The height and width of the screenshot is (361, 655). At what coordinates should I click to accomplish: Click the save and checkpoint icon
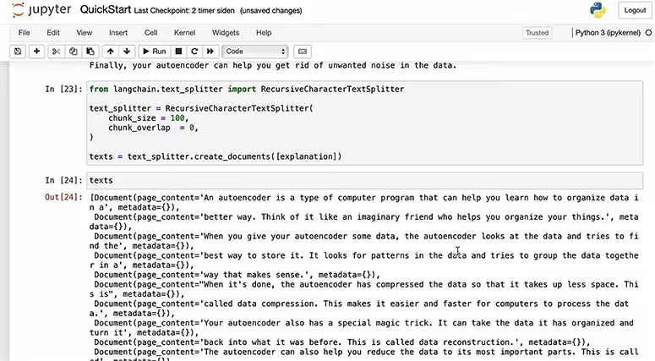17,52
